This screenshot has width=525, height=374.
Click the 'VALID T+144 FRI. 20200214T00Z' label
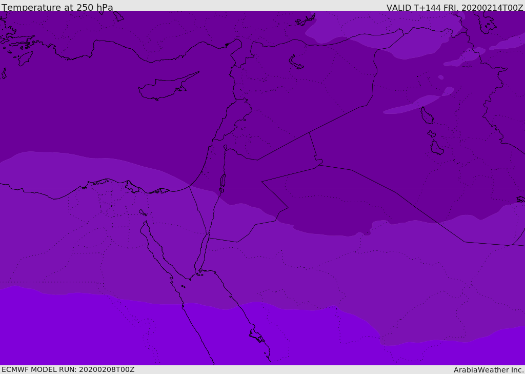tap(455, 8)
